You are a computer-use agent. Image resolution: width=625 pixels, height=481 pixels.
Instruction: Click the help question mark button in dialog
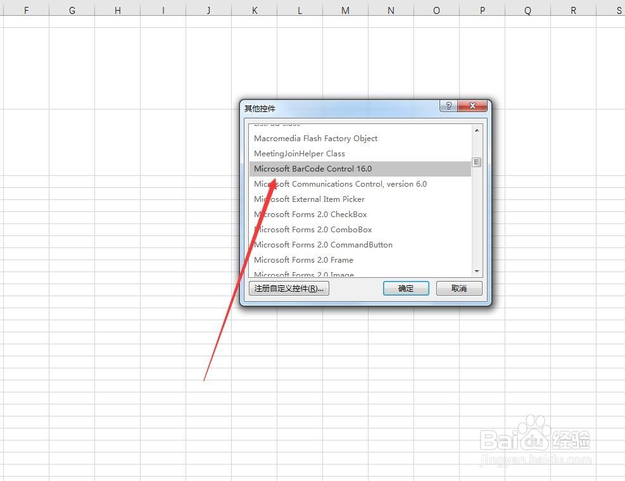(448, 106)
